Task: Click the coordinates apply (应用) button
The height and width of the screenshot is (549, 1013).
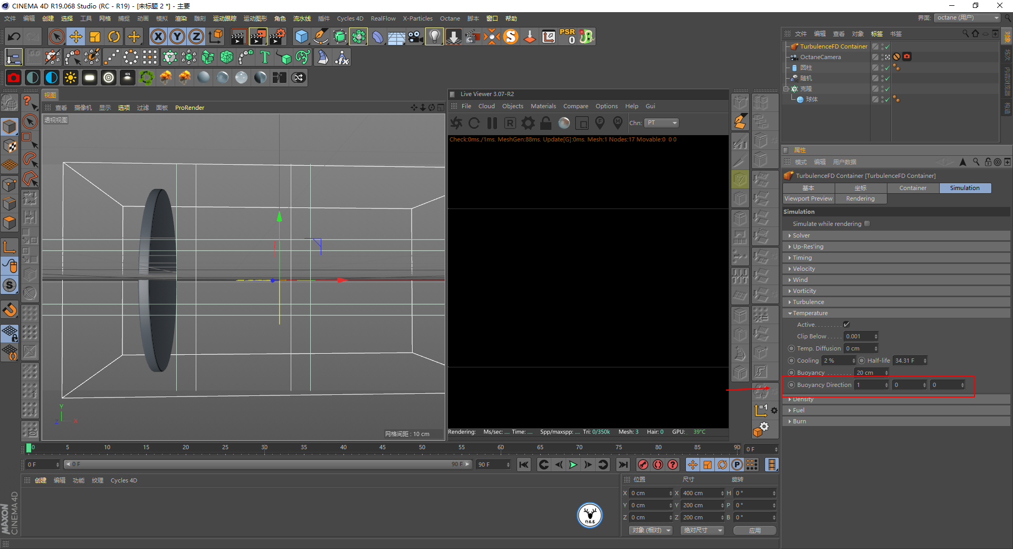Action: 755,531
